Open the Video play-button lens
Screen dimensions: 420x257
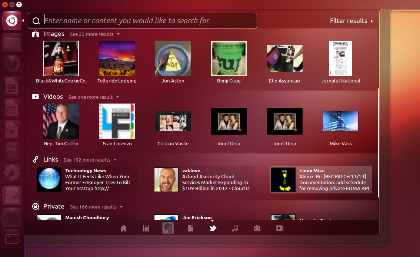click(x=279, y=228)
